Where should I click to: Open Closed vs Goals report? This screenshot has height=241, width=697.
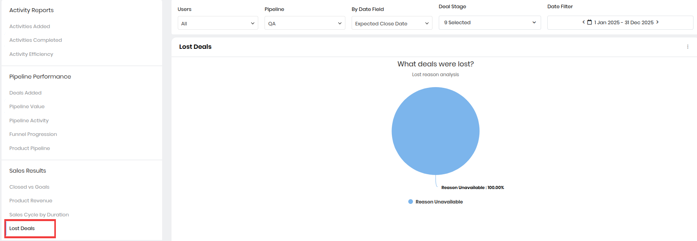pos(29,187)
